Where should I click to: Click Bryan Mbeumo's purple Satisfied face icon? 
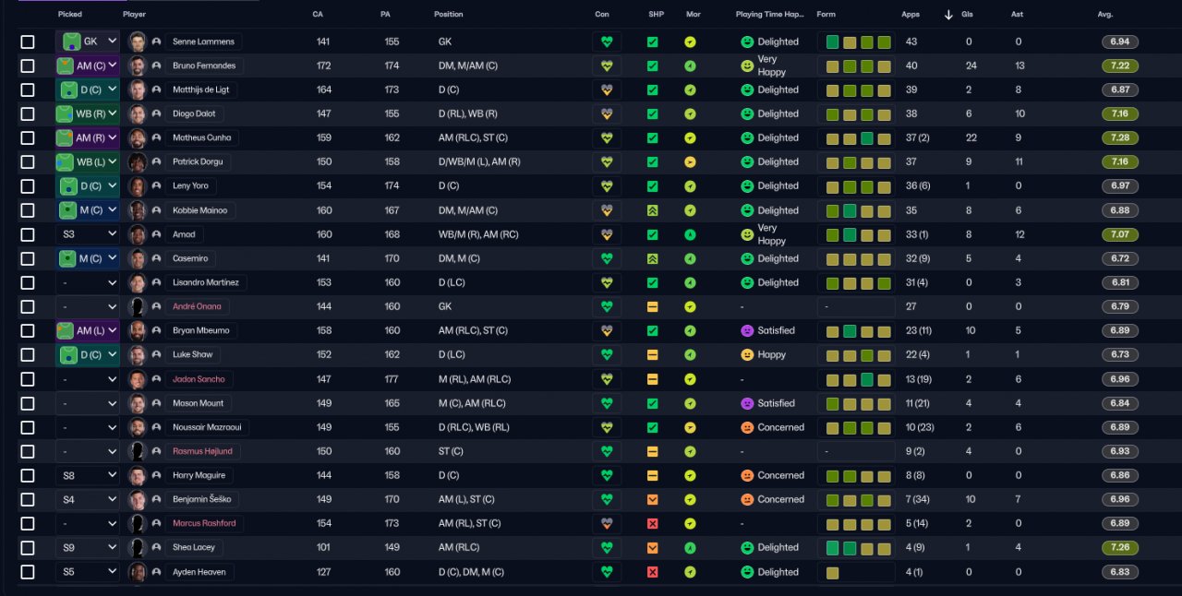point(747,331)
